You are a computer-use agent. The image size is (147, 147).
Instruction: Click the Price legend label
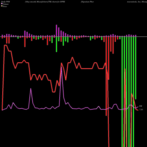[x=5, y=6]
